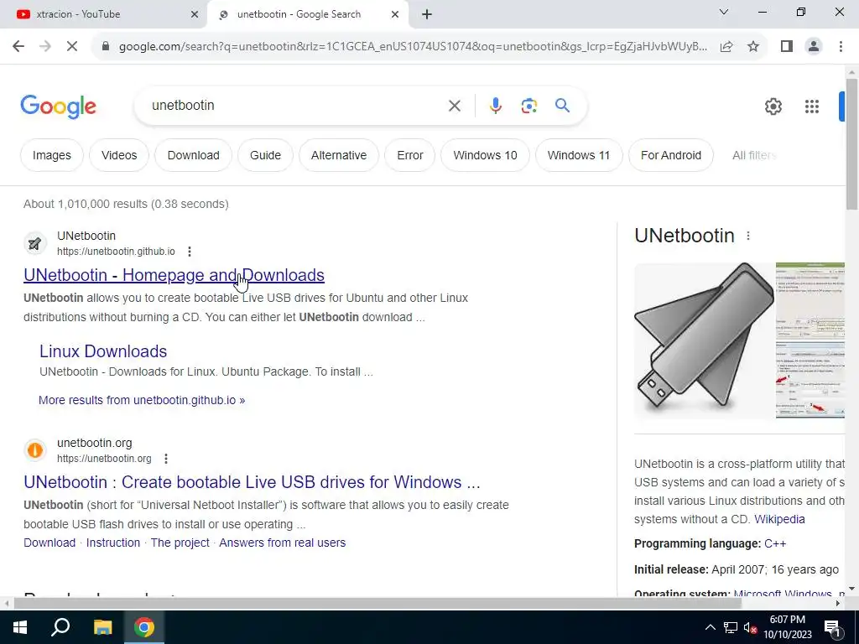Open Chrome tab search chevron
This screenshot has height=644, width=859.
click(724, 12)
